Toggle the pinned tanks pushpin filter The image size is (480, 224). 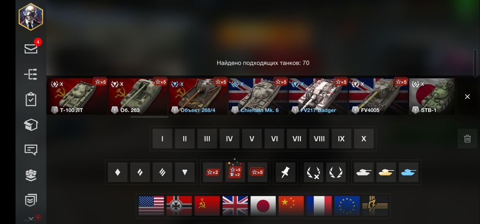[285, 172]
